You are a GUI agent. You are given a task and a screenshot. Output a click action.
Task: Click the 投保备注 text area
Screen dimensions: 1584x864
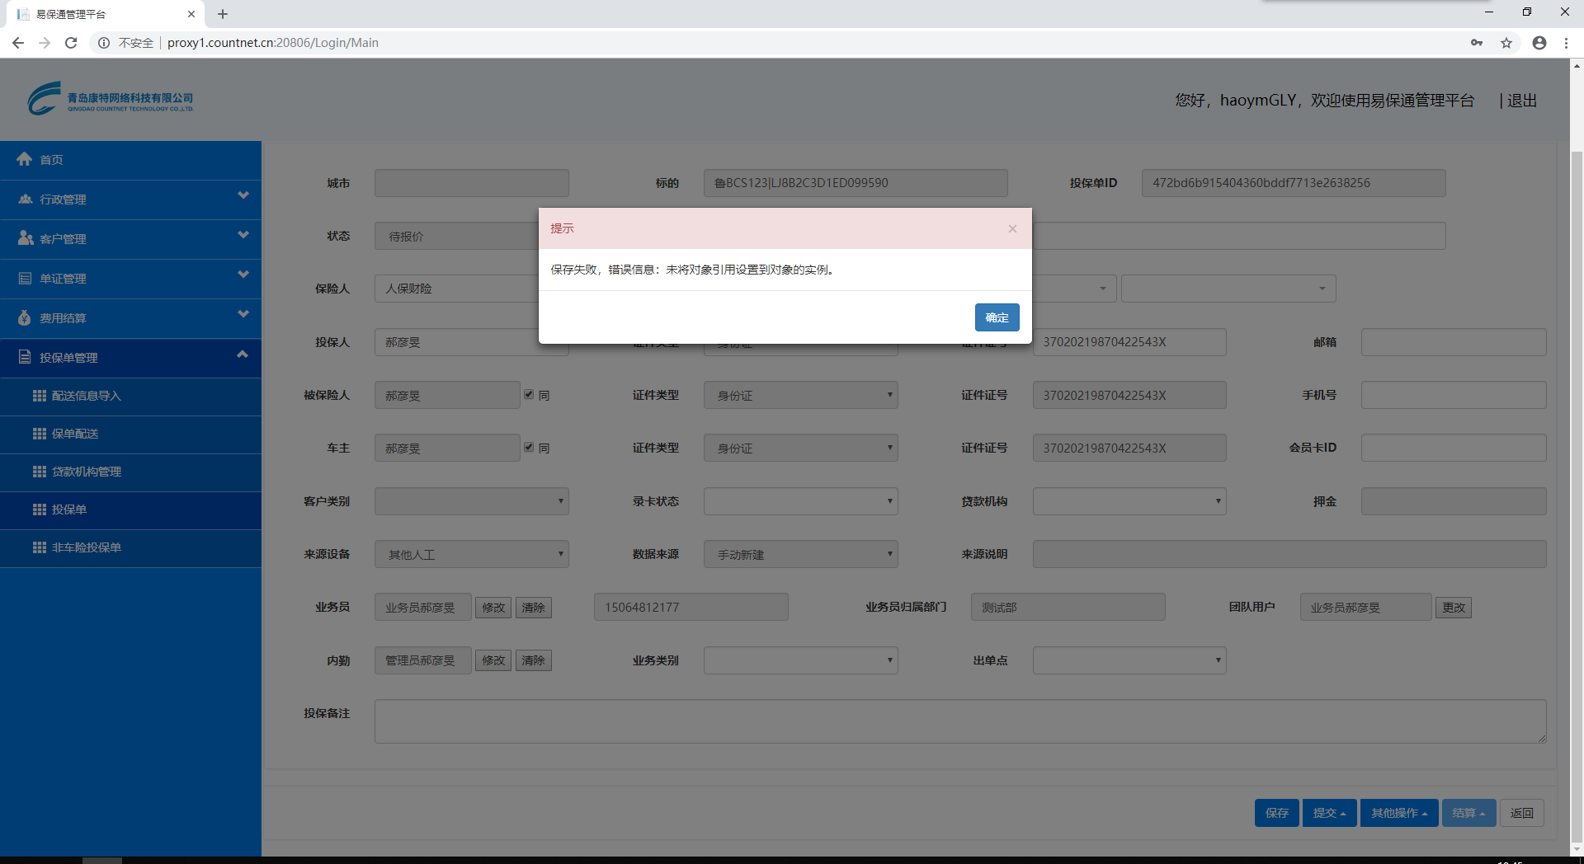(960, 721)
